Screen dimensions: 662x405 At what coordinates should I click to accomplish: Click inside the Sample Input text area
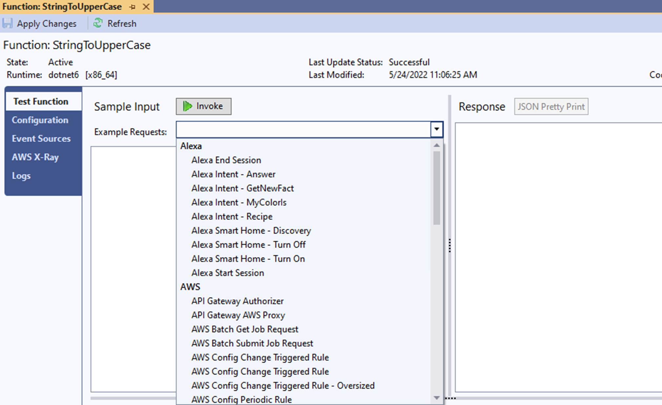coord(133,269)
